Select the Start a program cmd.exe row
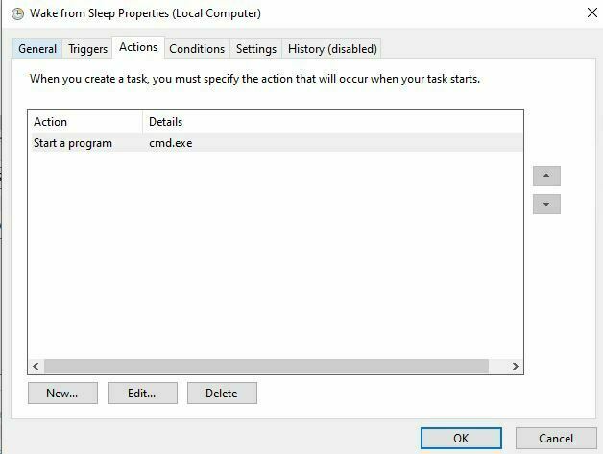 (x=276, y=143)
